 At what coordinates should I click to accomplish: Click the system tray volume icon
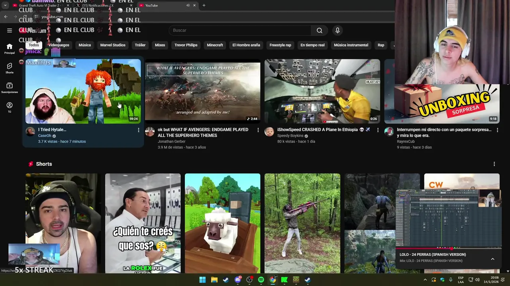[x=477, y=280]
